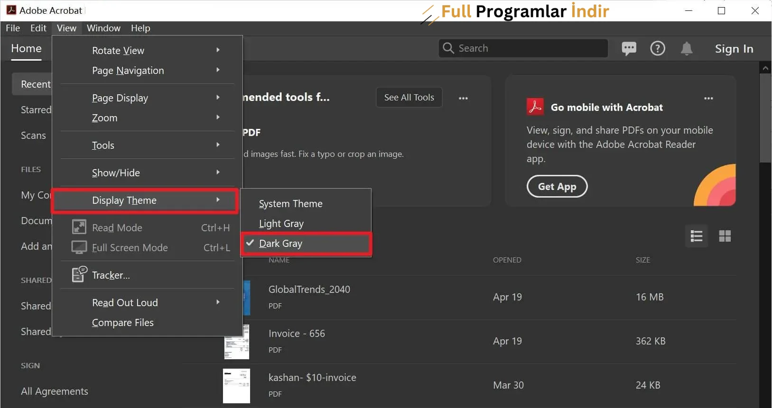This screenshot has height=408, width=772.
Task: Open the View menu
Action: (66, 28)
